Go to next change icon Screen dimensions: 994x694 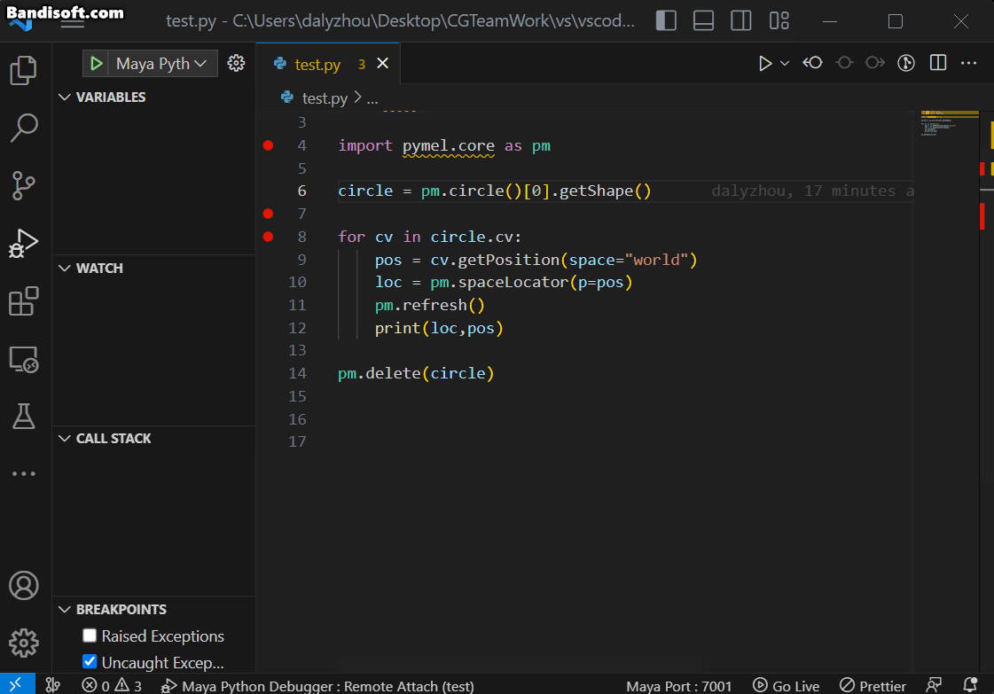(x=875, y=63)
